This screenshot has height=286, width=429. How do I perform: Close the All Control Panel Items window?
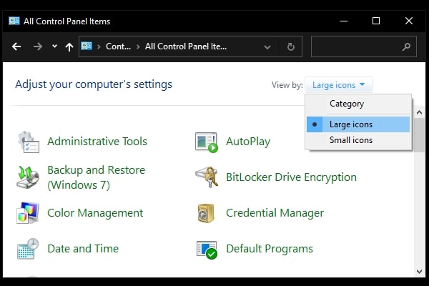pos(409,21)
